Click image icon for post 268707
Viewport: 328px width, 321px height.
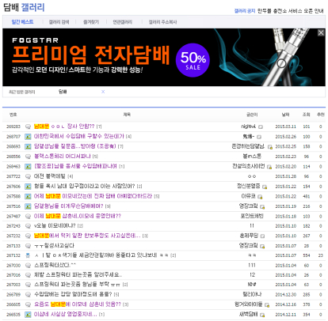point(28,137)
